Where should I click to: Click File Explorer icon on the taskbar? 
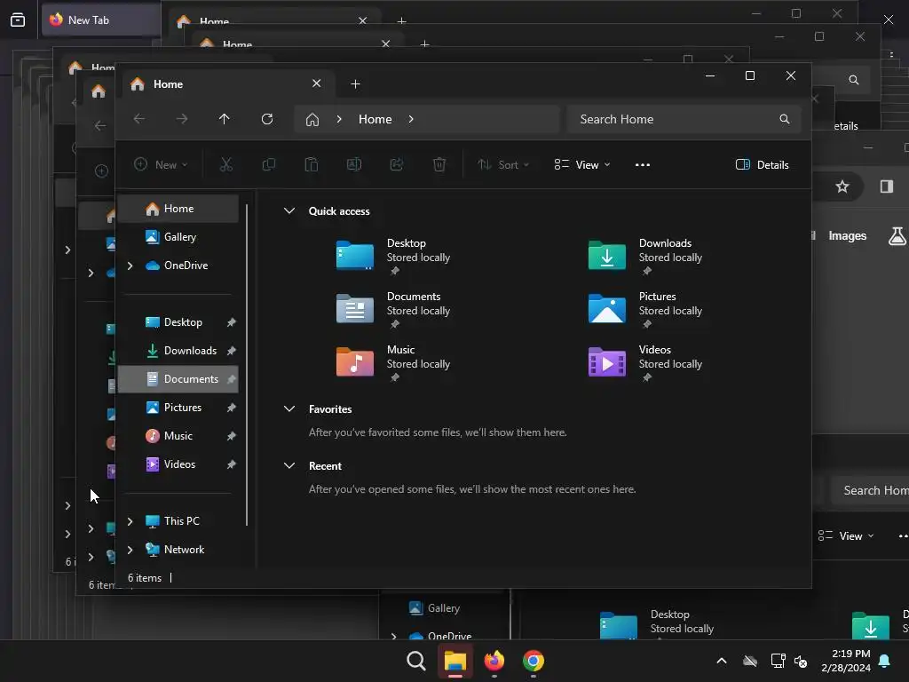point(455,661)
